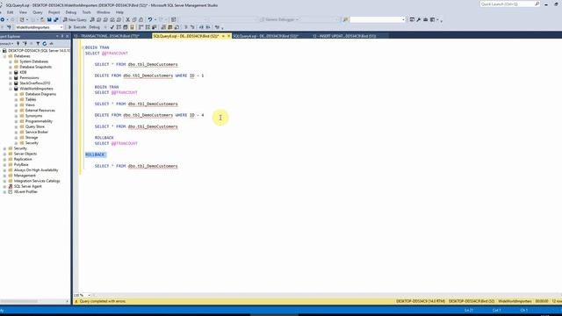Open the Find combo box dropdown arrow
The image size is (562, 316).
pyautogui.click(x=403, y=19)
